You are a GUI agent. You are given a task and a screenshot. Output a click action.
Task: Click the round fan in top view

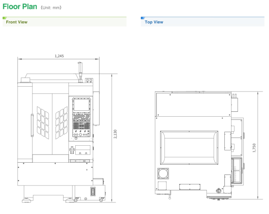coord(163,173)
